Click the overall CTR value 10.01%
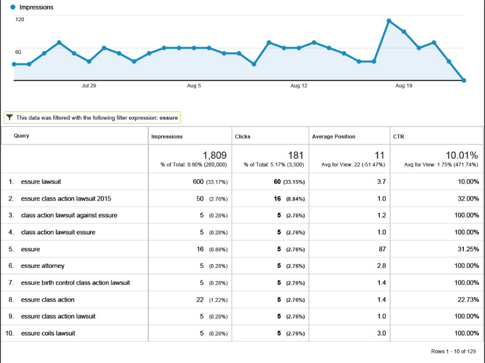The image size is (485, 363). (x=462, y=155)
